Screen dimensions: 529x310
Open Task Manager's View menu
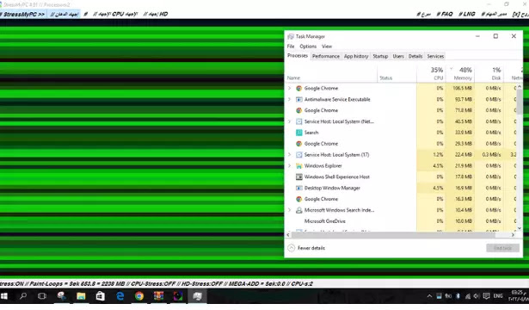327,46
